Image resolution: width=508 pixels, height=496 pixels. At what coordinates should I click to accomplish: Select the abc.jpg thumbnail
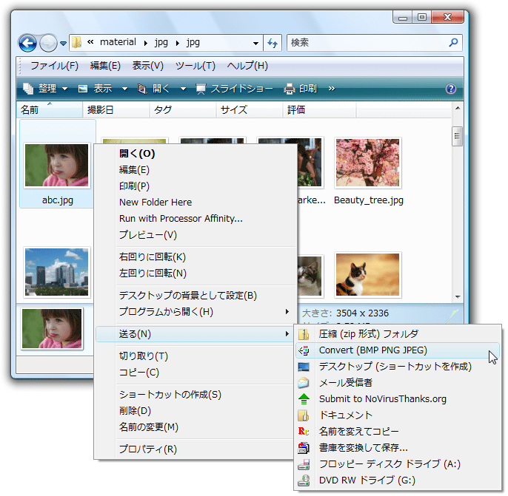click(x=57, y=166)
